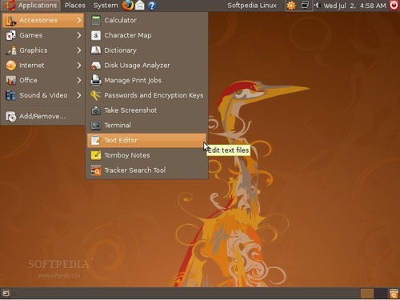The height and width of the screenshot is (300, 400).
Task: Choose Passwords and Encryption Keys text
Action: [x=154, y=95]
